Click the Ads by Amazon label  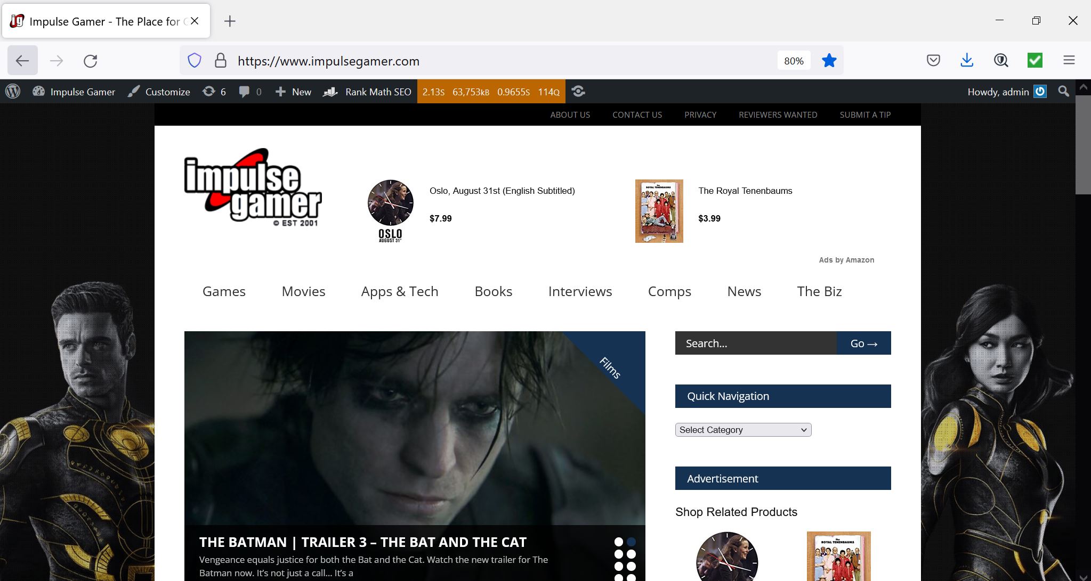click(846, 260)
